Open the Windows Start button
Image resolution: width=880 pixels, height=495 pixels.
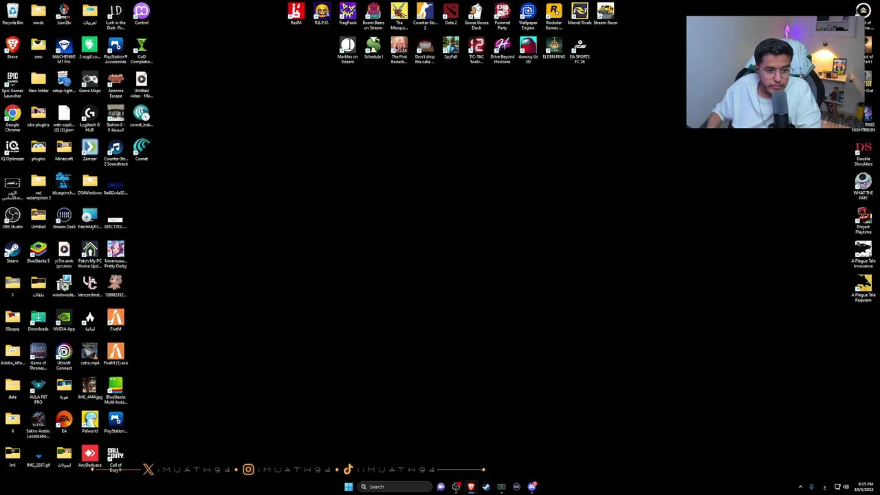(349, 487)
